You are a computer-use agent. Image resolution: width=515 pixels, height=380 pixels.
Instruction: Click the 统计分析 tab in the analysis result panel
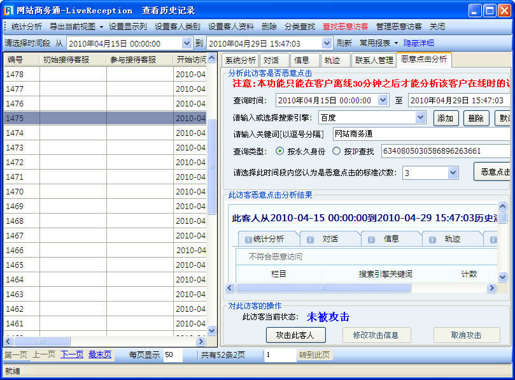[269, 239]
